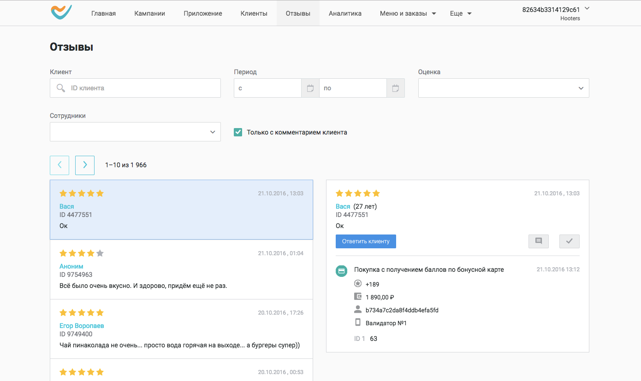Open the Аналитика tab

click(x=345, y=13)
